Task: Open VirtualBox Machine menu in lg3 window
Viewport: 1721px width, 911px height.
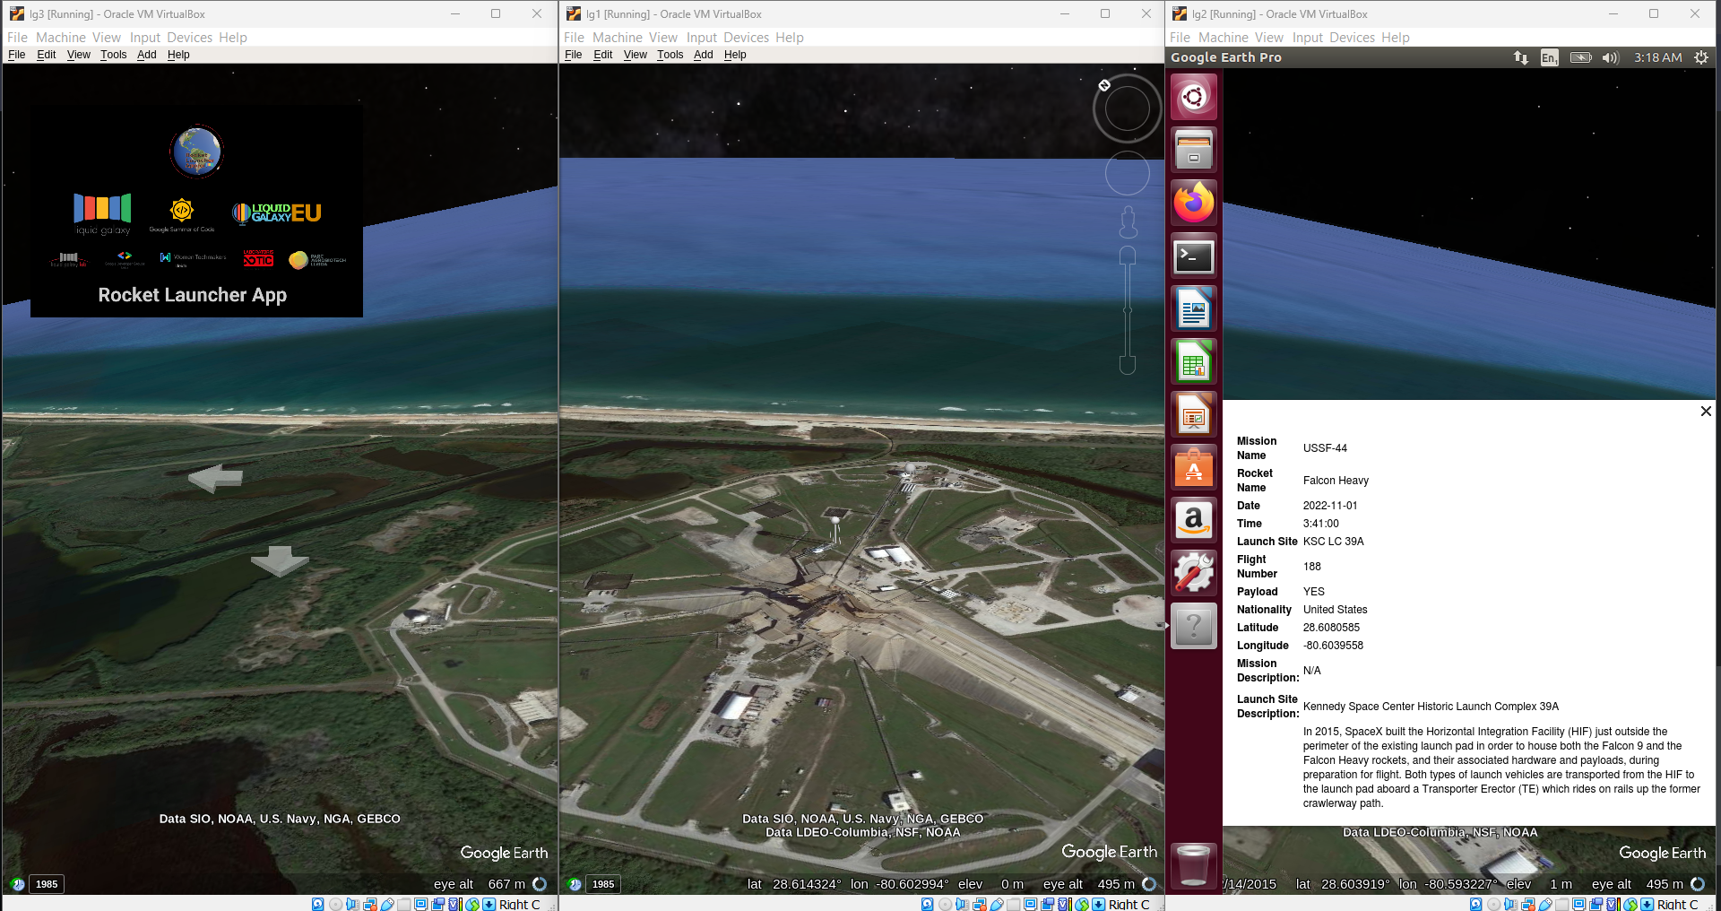Action: pos(61,38)
